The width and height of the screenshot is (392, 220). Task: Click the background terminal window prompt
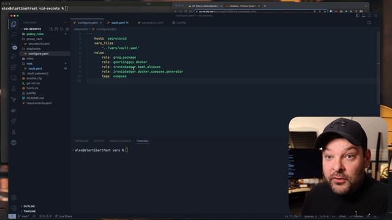[34, 9]
